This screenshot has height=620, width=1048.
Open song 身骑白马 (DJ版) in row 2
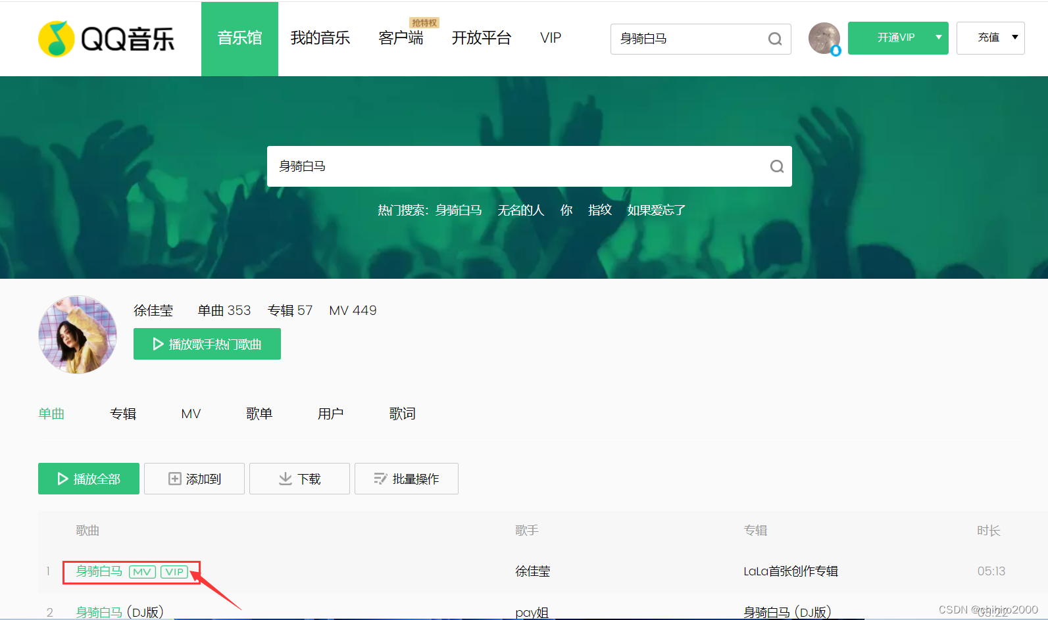pyautogui.click(x=120, y=612)
